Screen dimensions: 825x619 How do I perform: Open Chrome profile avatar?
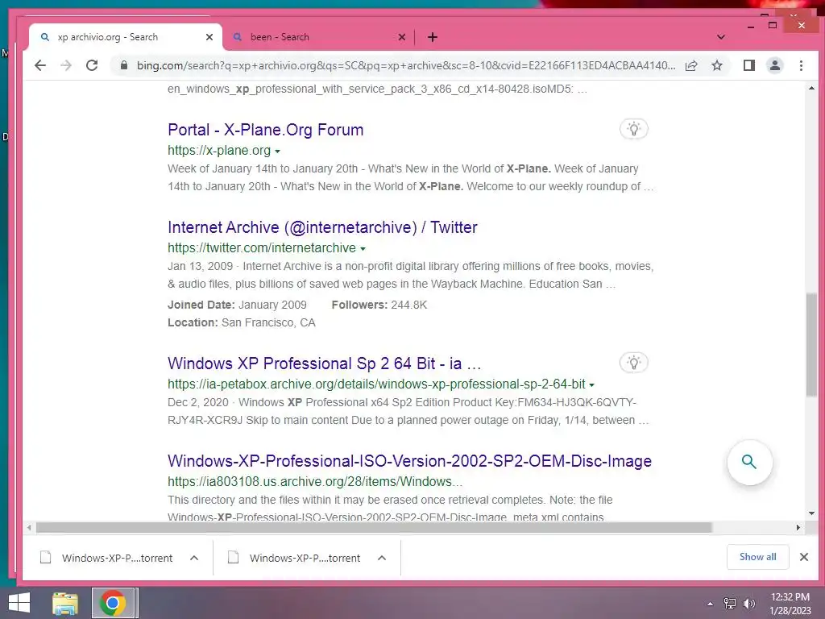pos(775,65)
